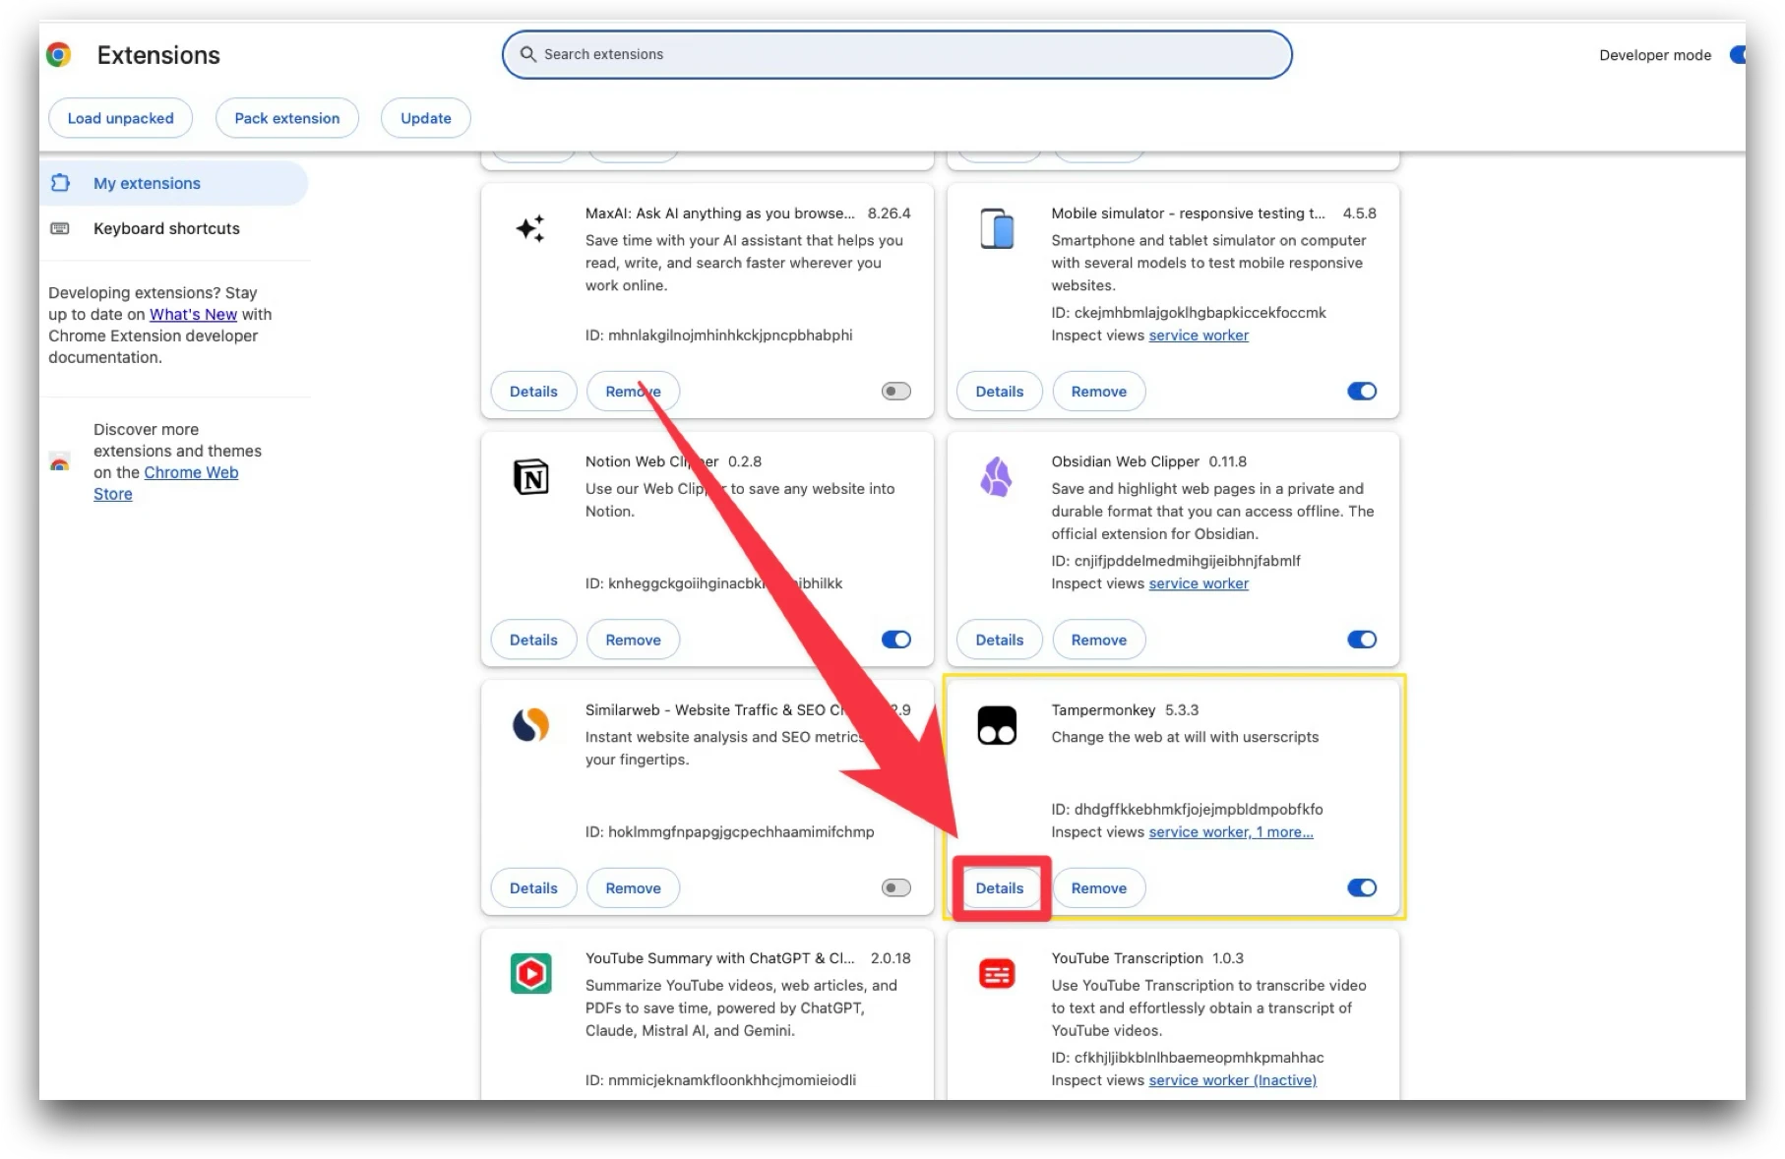Remove the Similarweb extension
1785x1159 pixels.
click(633, 888)
